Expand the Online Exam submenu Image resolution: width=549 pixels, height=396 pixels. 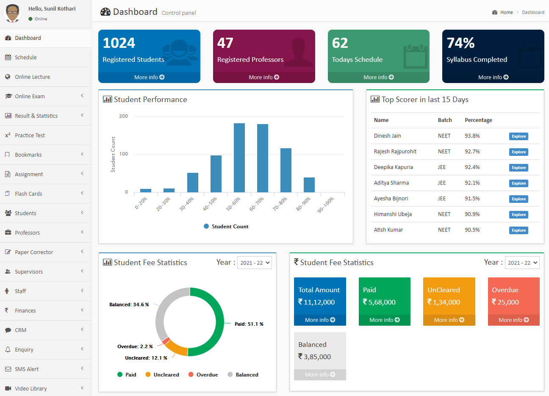tap(46, 96)
